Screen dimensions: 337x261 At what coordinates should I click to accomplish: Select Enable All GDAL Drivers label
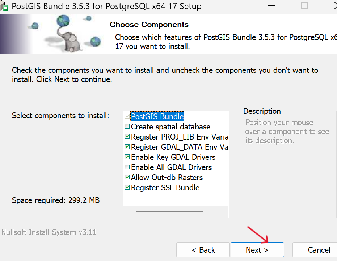click(172, 167)
